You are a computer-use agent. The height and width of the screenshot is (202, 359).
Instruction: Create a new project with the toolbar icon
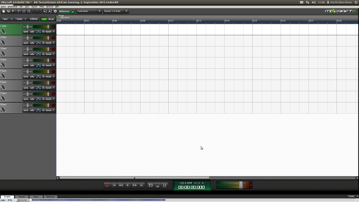(x=4, y=11)
